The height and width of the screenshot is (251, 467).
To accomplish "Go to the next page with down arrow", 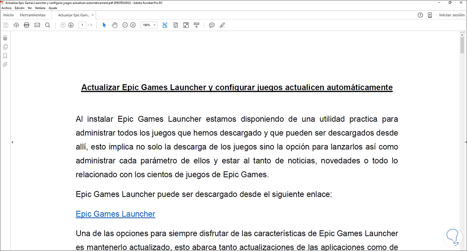I will tap(71, 25).
